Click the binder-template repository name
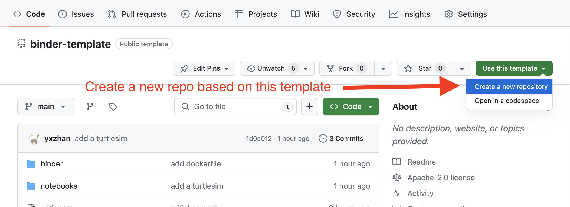570x207 pixels. [x=70, y=44]
